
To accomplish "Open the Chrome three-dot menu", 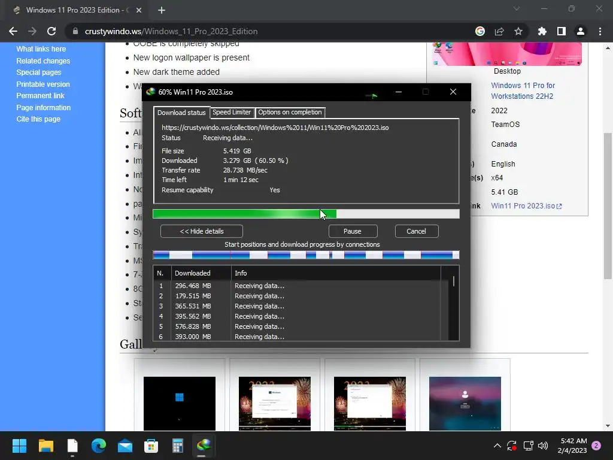I will [600, 31].
